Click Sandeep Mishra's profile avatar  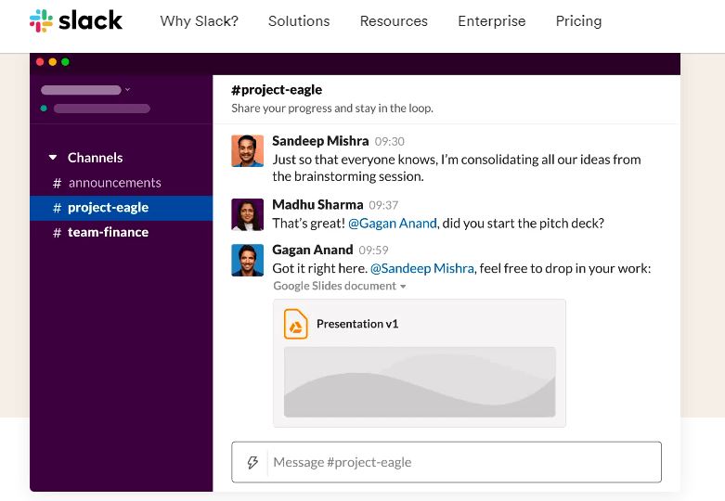pyautogui.click(x=248, y=150)
